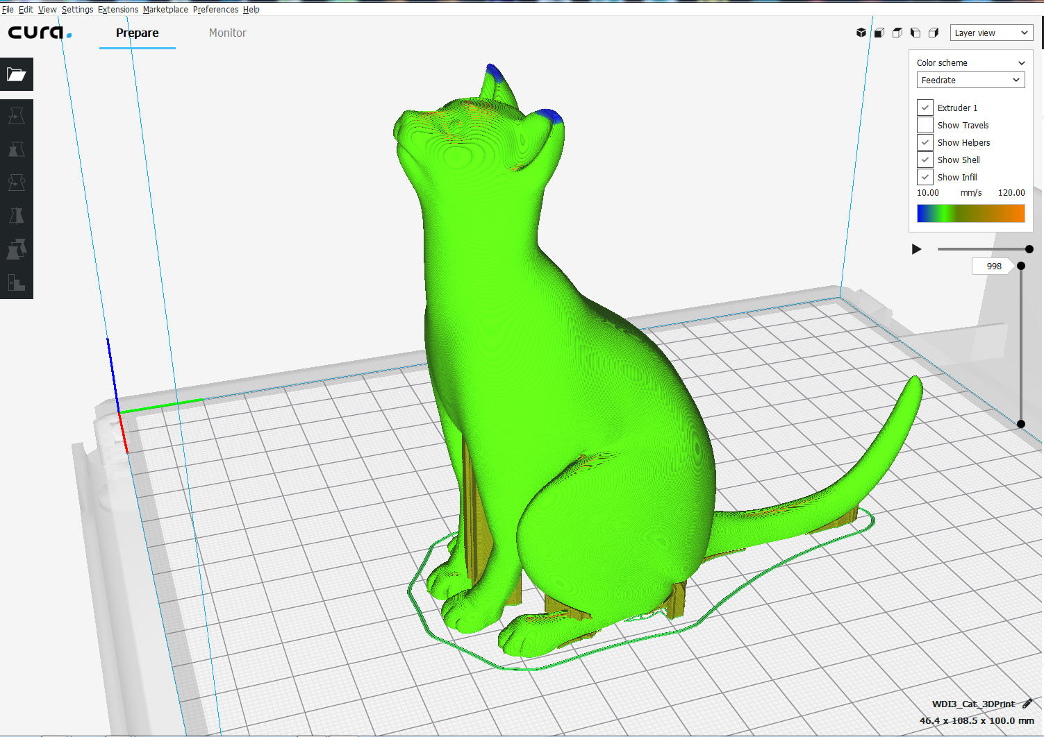The image size is (1044, 737).
Task: Switch camera to front view cube icon
Action: point(879,33)
